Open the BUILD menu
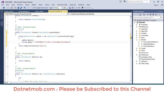 [27, 5]
